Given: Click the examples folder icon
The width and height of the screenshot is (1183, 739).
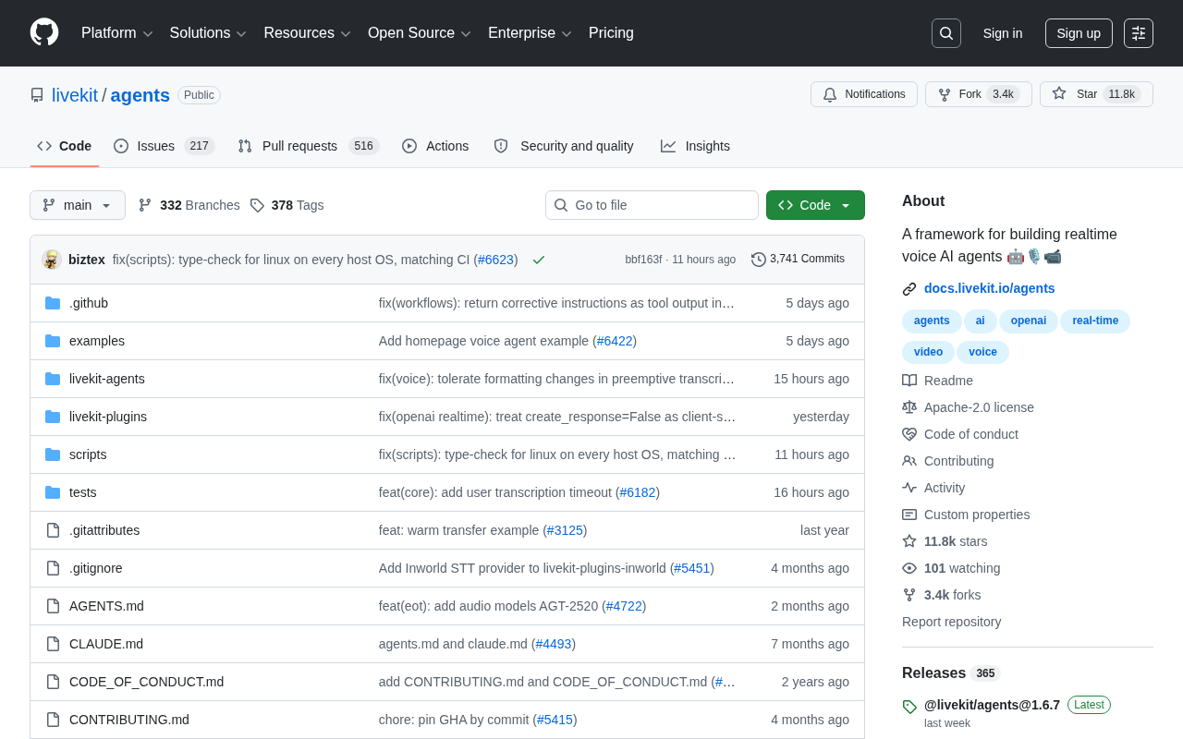Looking at the screenshot, I should [x=53, y=341].
